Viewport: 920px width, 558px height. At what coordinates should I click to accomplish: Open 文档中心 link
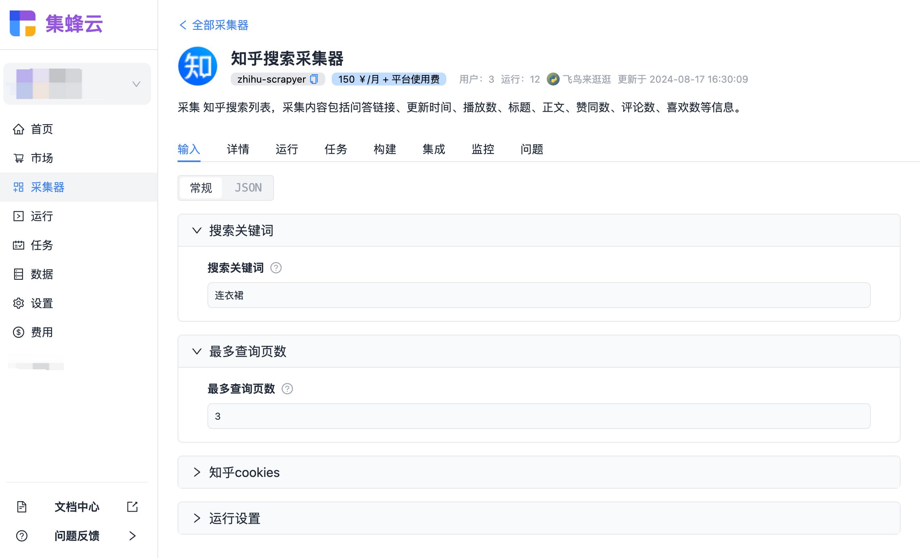[77, 507]
